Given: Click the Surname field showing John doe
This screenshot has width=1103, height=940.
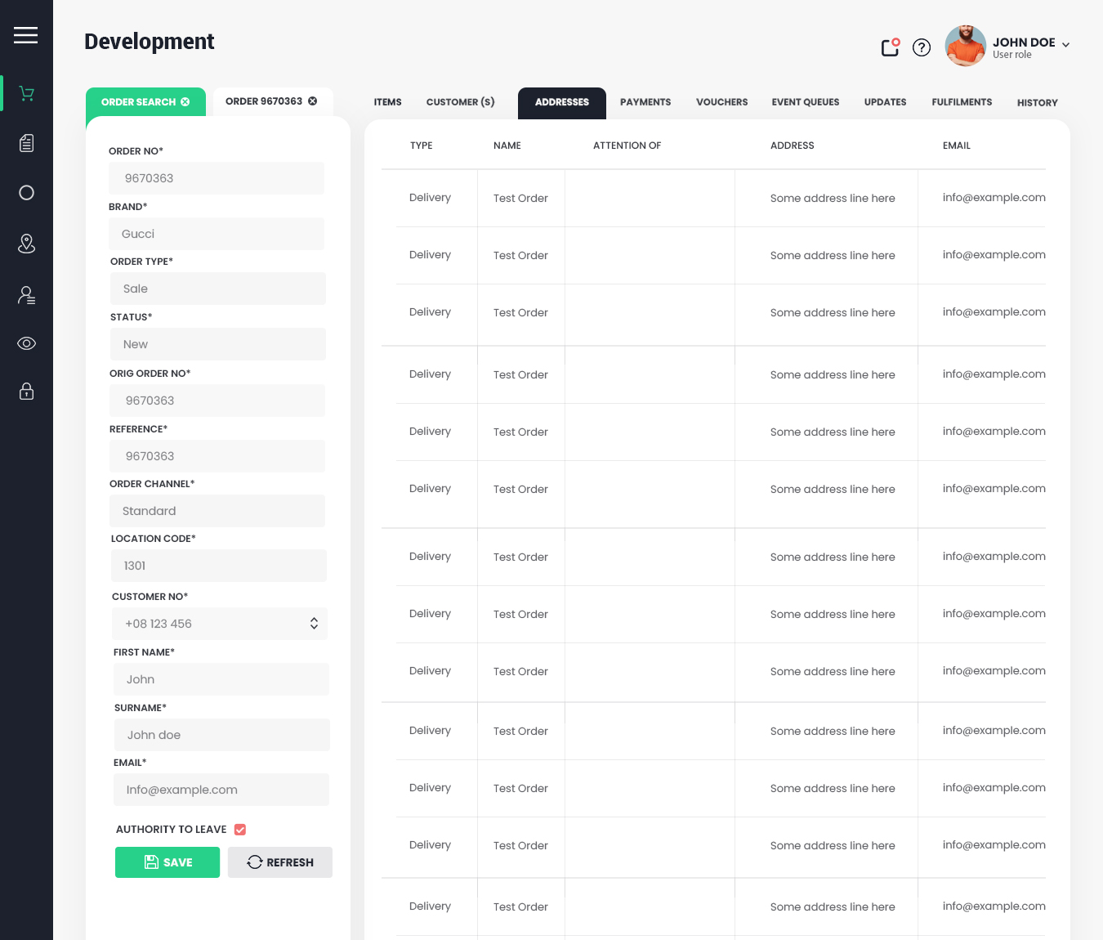Looking at the screenshot, I should (x=222, y=735).
